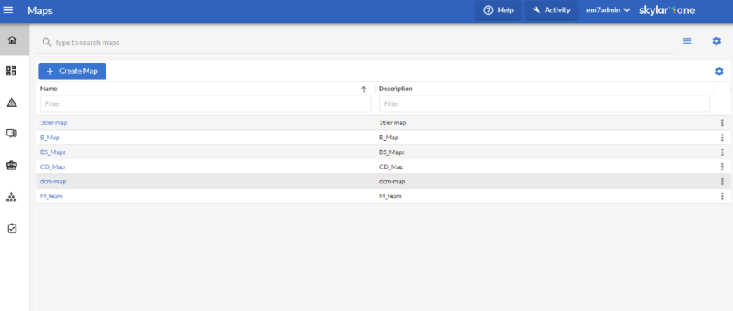
Task: Open the Business Services briefcase icon
Action: [x=12, y=165]
